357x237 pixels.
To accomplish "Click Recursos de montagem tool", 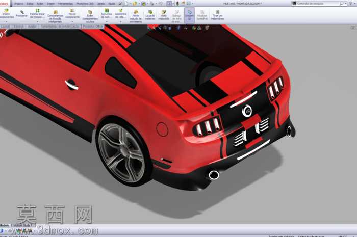I will click(x=106, y=14).
